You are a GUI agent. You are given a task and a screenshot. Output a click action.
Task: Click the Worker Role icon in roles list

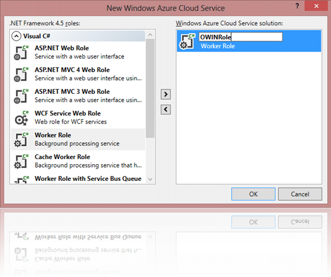pos(21,140)
